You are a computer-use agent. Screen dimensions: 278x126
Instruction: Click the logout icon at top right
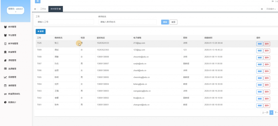tap(273, 1)
